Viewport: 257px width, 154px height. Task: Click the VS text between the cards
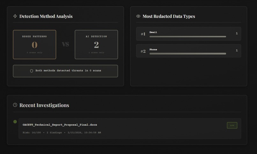65,44
